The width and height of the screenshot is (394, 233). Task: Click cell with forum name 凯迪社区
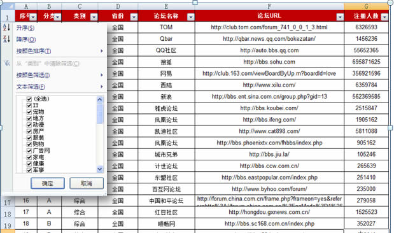pyautogui.click(x=166, y=131)
